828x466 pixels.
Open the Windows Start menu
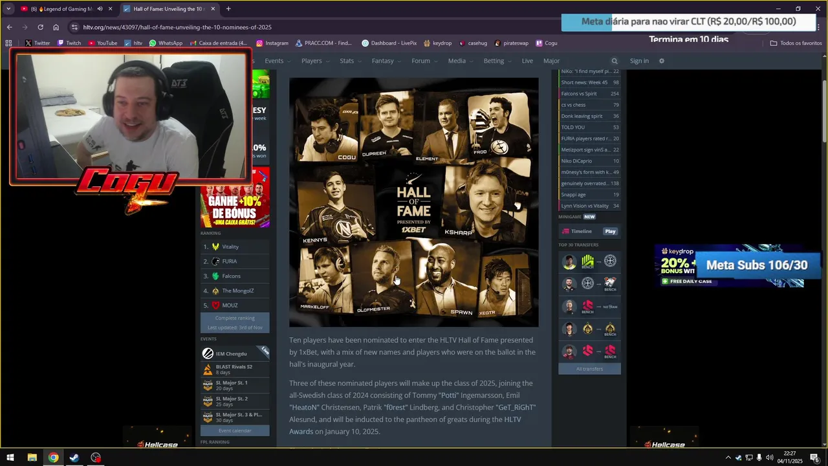(10, 458)
